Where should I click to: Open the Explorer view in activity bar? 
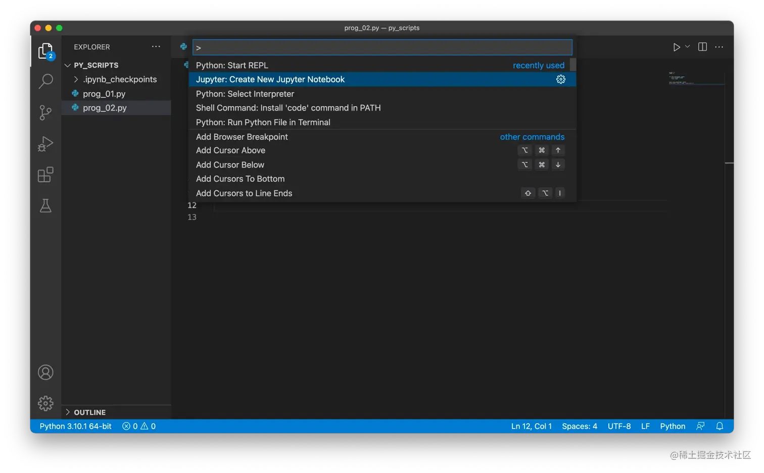click(45, 51)
